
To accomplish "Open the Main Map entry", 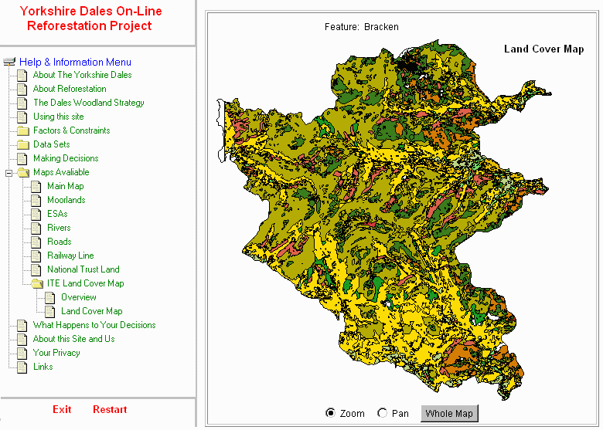I will pyautogui.click(x=65, y=186).
